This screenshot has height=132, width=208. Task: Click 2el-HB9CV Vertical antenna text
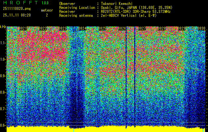tap(129, 16)
